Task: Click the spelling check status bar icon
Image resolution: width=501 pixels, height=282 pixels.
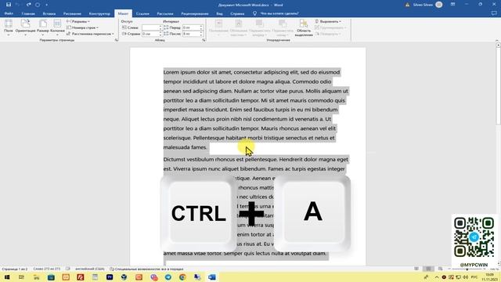Action: coord(68,269)
